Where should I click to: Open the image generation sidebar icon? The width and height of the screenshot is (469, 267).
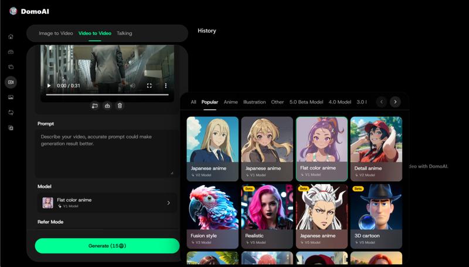[11, 97]
